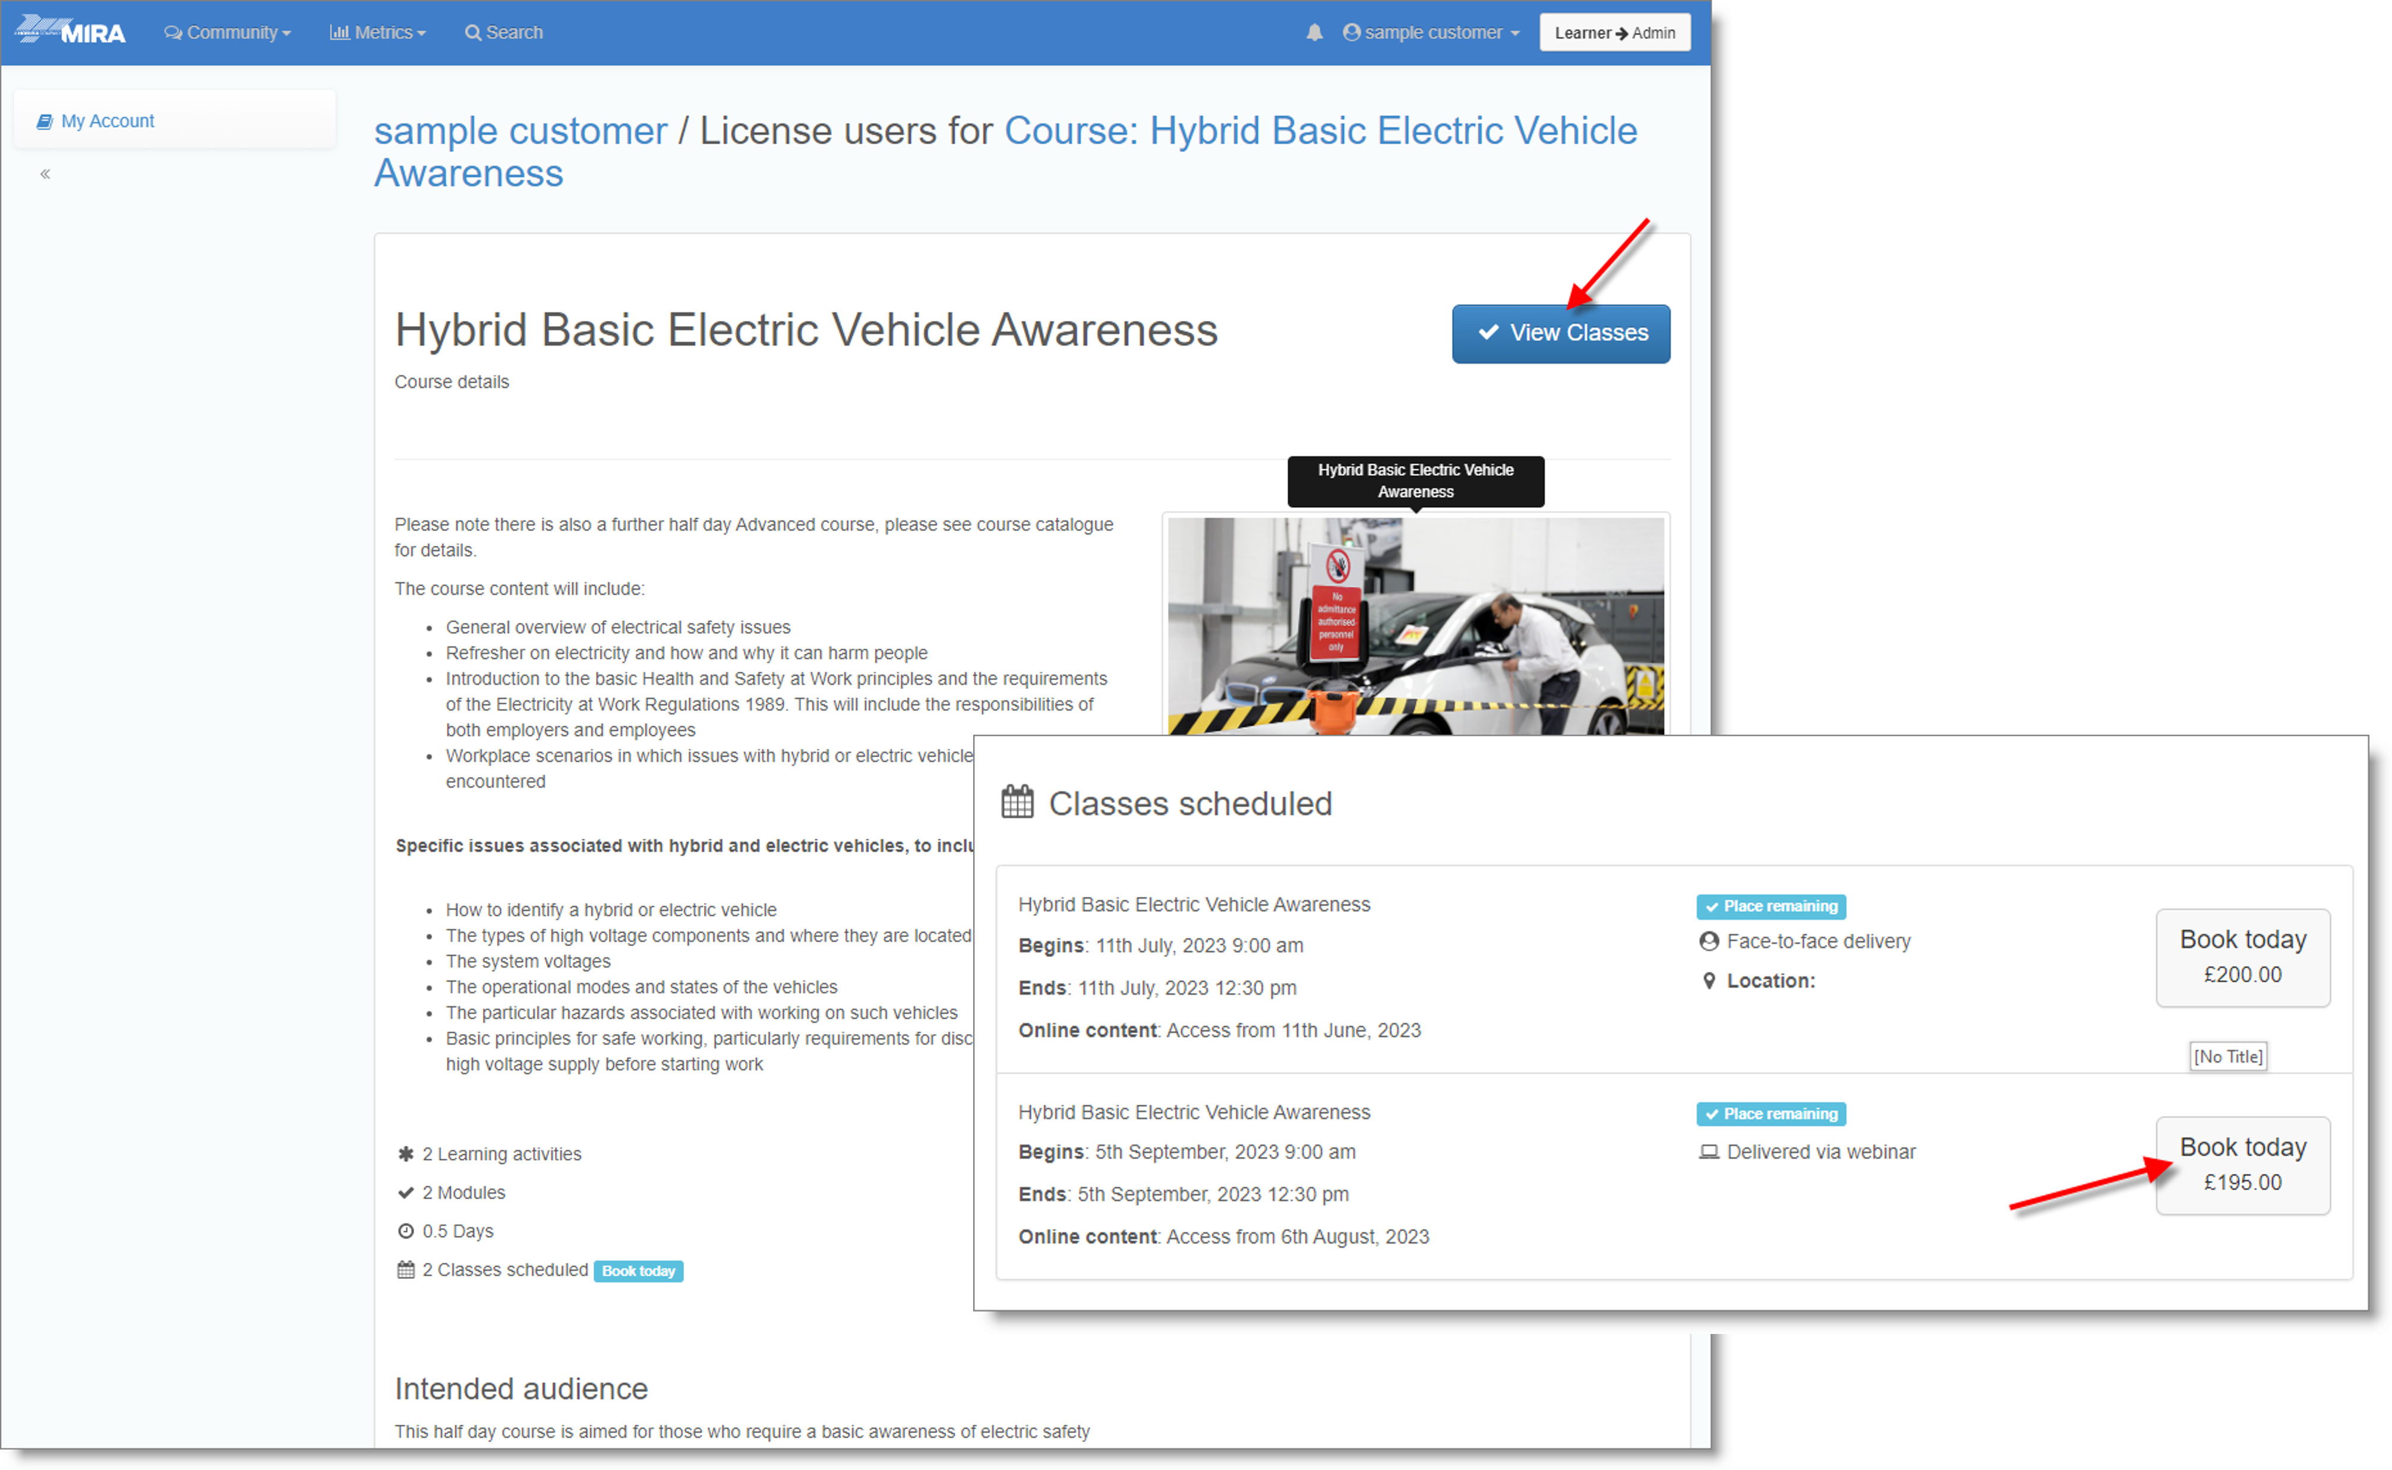Screen dimensions: 2392x1470
Task: Open the sample customer breadcrumb link
Action: click(x=520, y=130)
